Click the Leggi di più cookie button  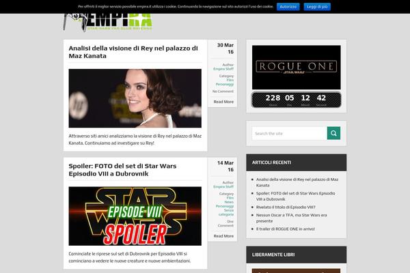coord(317,7)
